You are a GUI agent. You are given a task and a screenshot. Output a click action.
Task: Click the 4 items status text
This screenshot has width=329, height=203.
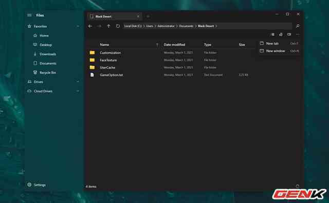[x=91, y=187]
